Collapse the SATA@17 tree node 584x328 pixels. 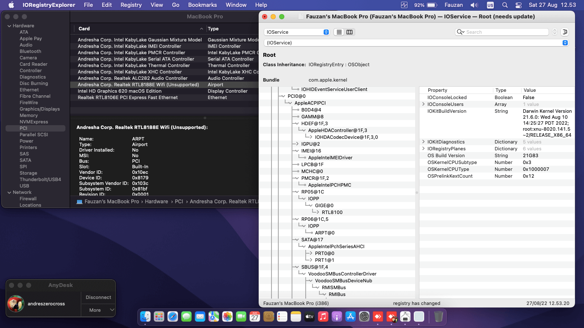click(297, 240)
